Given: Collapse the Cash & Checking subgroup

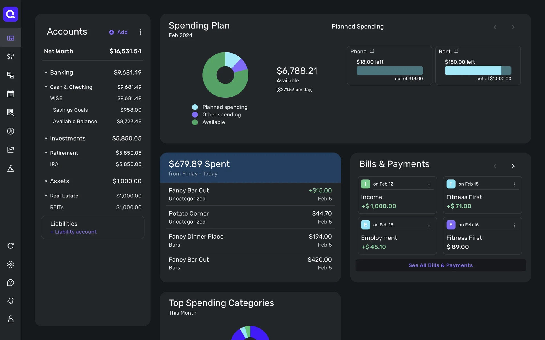Looking at the screenshot, I should click(46, 87).
